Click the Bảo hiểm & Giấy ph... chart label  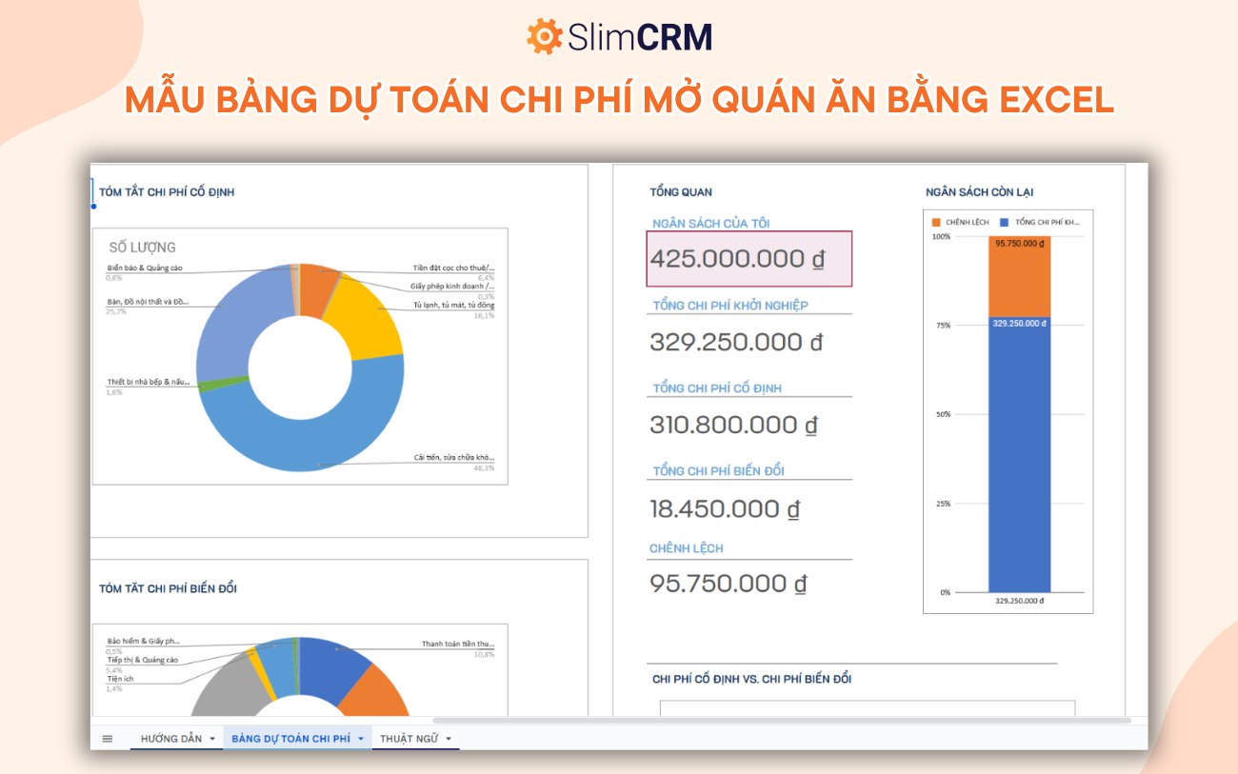[144, 642]
